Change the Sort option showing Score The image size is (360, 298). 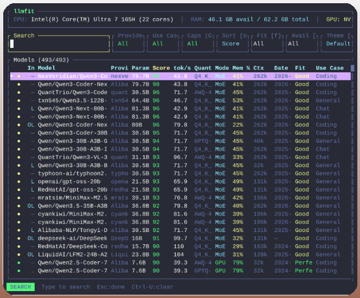(233, 44)
